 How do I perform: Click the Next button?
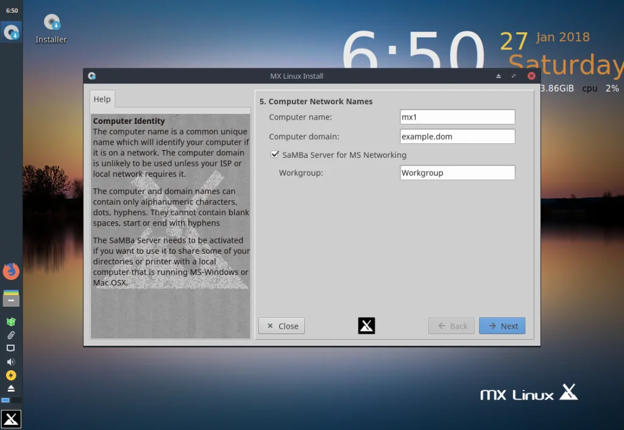[x=502, y=326]
